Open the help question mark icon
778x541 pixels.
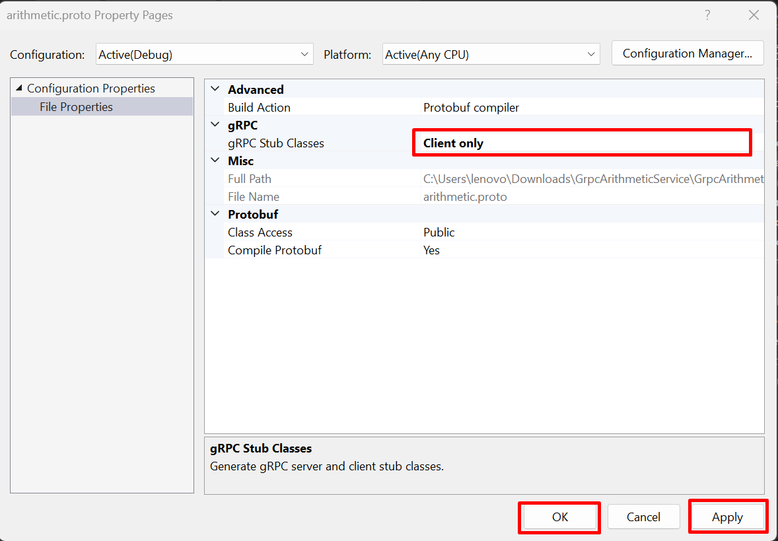tap(707, 15)
